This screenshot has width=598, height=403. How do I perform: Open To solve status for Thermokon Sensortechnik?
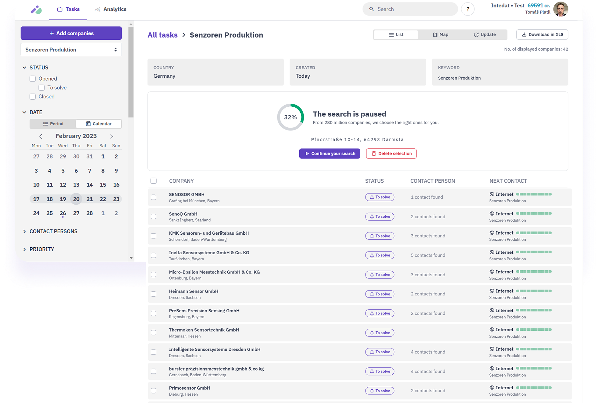coord(380,333)
